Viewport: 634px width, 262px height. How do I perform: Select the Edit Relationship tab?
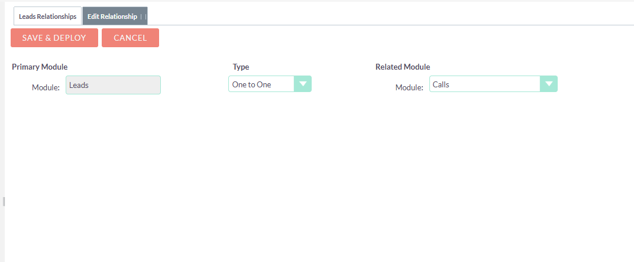point(112,17)
